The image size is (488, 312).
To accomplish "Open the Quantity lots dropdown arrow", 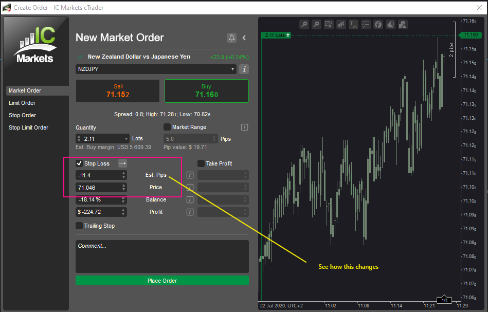I will click(x=126, y=139).
